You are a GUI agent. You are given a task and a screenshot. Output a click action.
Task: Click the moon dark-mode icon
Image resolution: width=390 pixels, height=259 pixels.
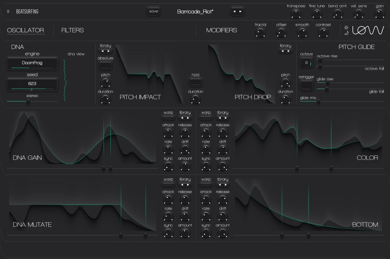click(x=346, y=33)
